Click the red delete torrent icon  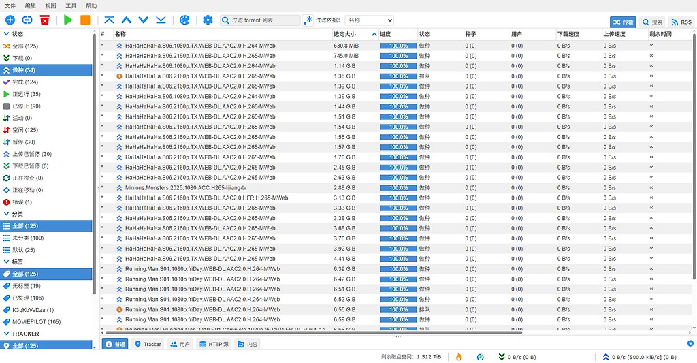tap(44, 20)
